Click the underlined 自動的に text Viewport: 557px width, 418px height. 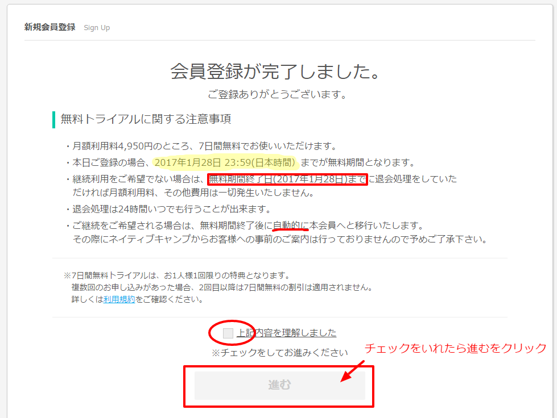(x=291, y=225)
